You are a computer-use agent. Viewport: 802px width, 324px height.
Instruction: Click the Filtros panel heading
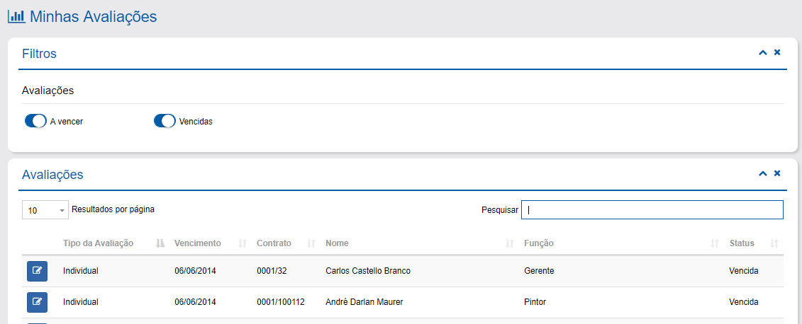coord(39,54)
